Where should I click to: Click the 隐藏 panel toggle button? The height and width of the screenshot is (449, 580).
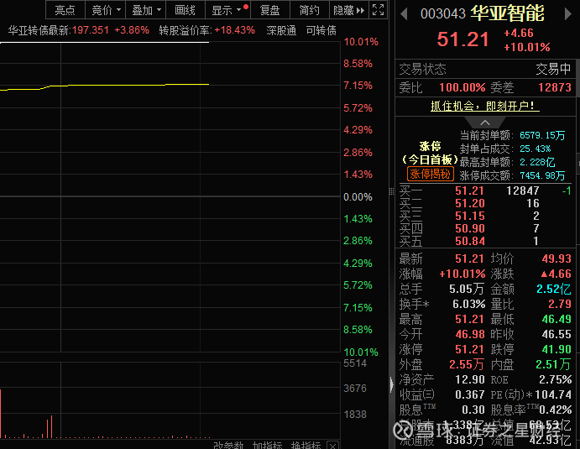click(x=348, y=10)
